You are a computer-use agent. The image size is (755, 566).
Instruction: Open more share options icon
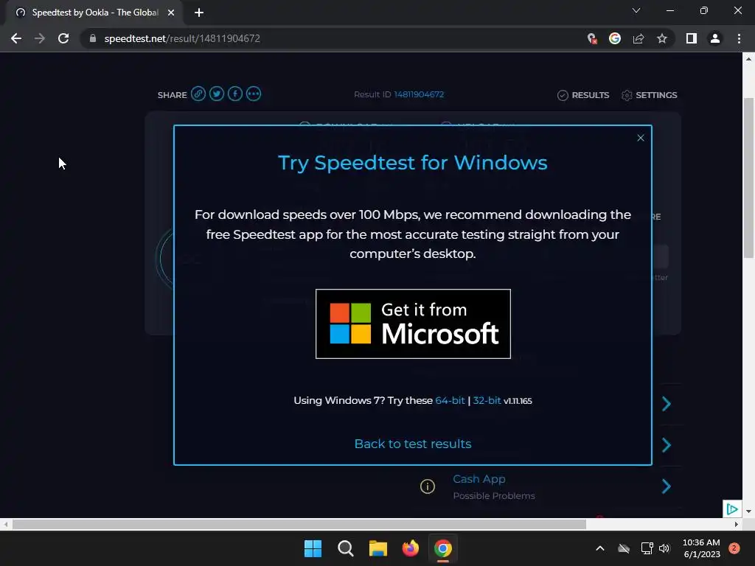point(254,94)
